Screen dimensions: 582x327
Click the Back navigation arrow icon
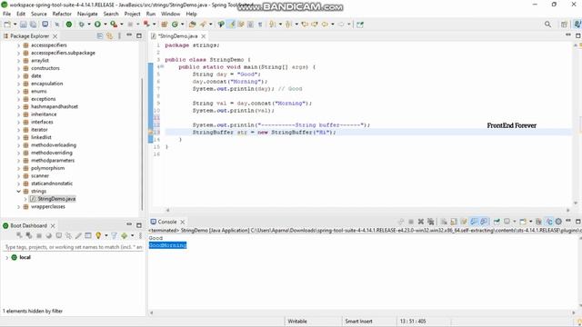click(x=325, y=25)
